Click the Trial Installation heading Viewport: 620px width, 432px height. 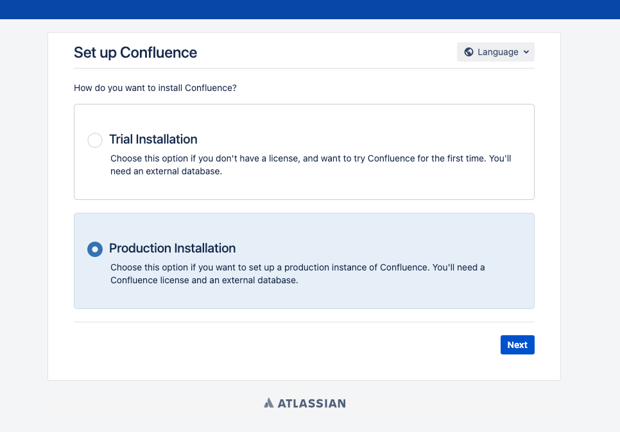click(153, 139)
